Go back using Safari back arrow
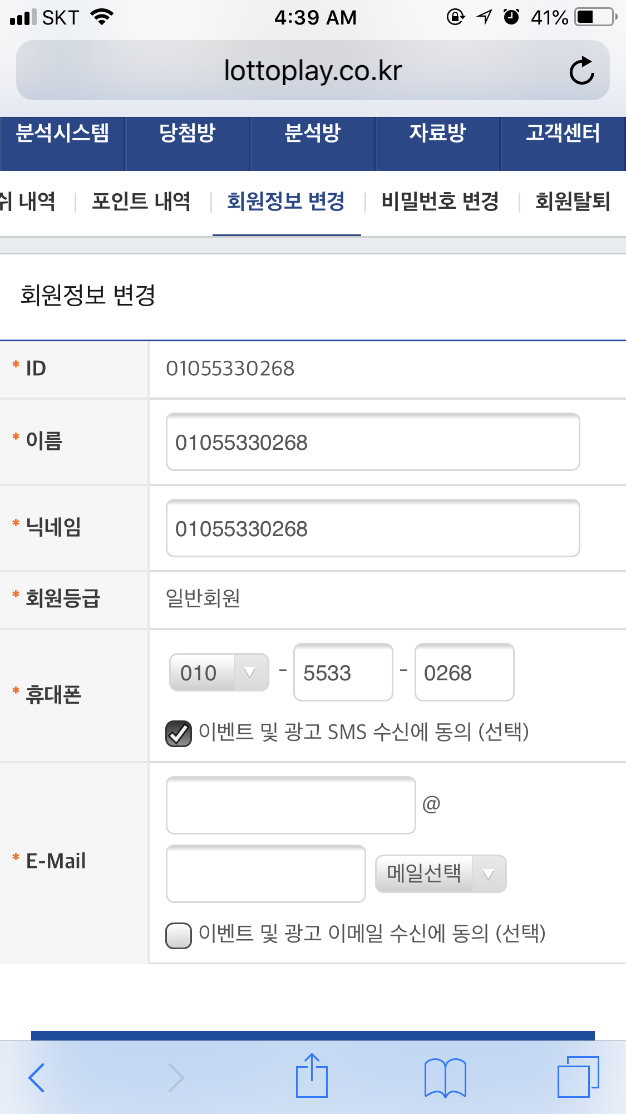 click(x=37, y=1078)
